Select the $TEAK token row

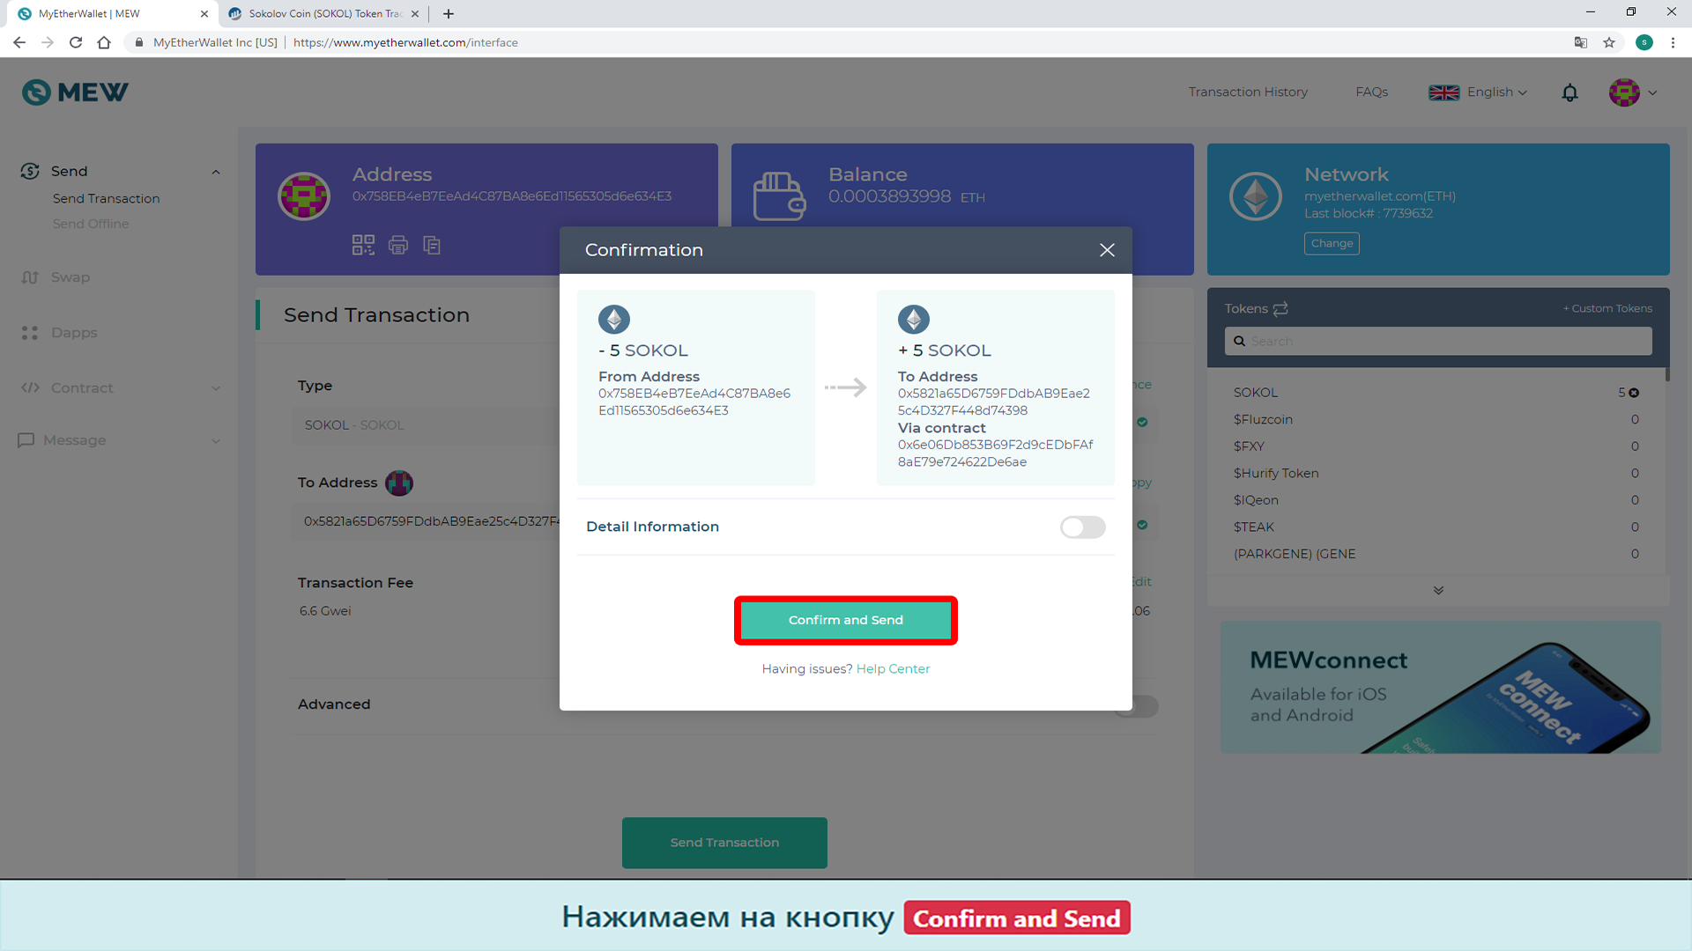click(1436, 527)
